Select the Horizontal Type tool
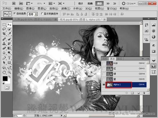Screen dimensions: 158x118 9,58
